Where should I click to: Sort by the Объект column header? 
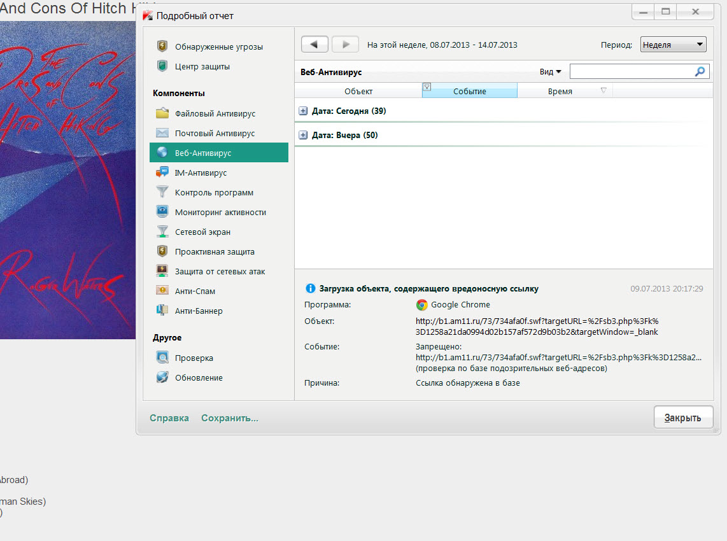(358, 91)
